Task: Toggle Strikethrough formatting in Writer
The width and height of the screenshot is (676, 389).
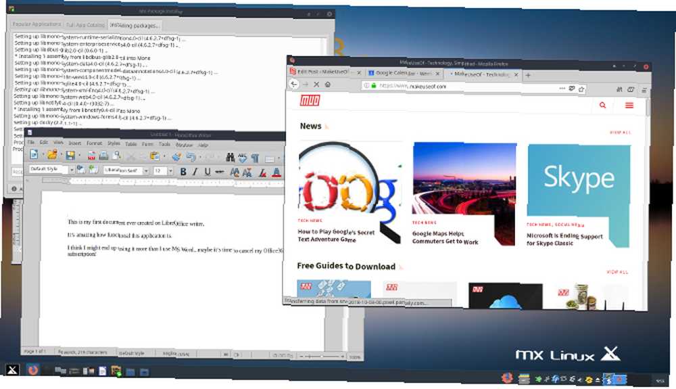Action: 220,173
